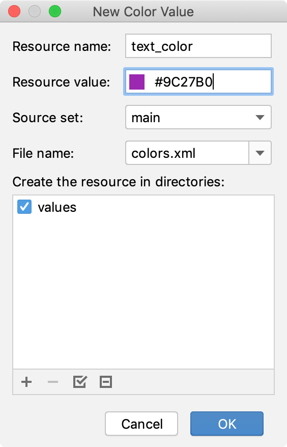Uncheck the values directory checkbox

[24, 207]
